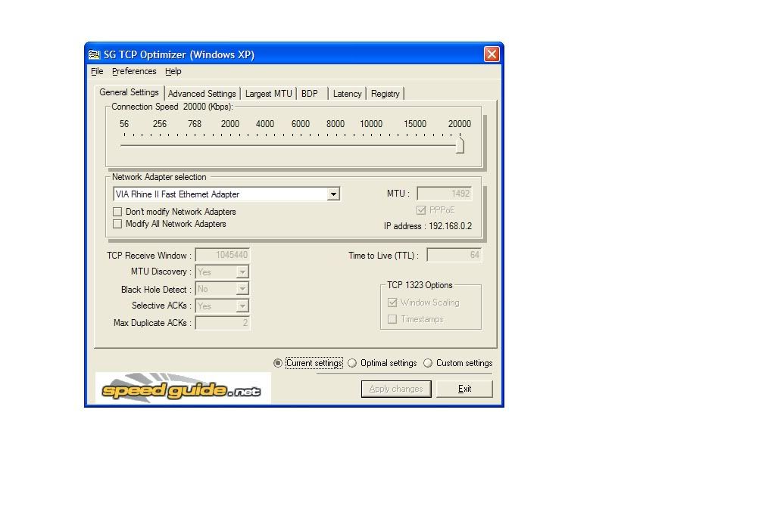Enable Don't modify Network Adapters checkbox
This screenshot has height=509, width=771.
click(x=117, y=212)
